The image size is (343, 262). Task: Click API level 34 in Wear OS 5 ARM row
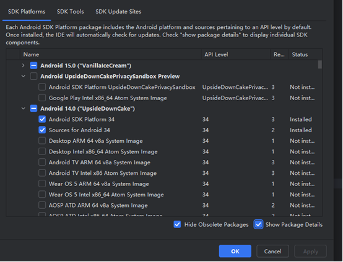click(x=206, y=184)
